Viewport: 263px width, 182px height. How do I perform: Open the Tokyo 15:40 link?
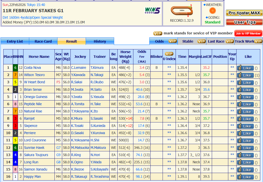coord(36,5)
